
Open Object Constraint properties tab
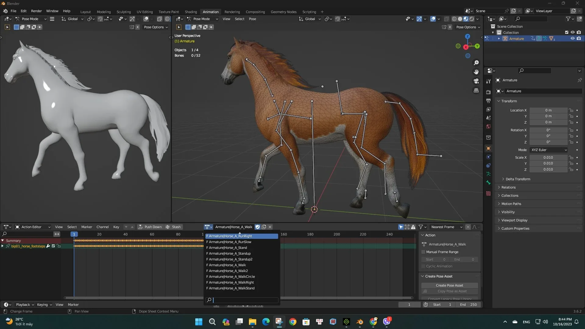[488, 165]
